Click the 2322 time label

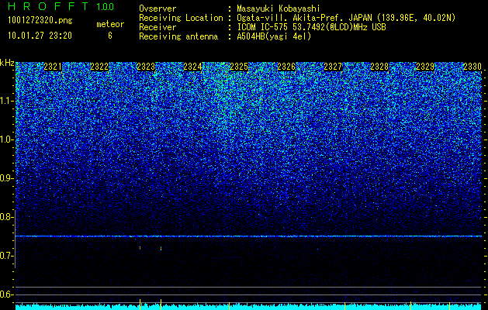99,67
